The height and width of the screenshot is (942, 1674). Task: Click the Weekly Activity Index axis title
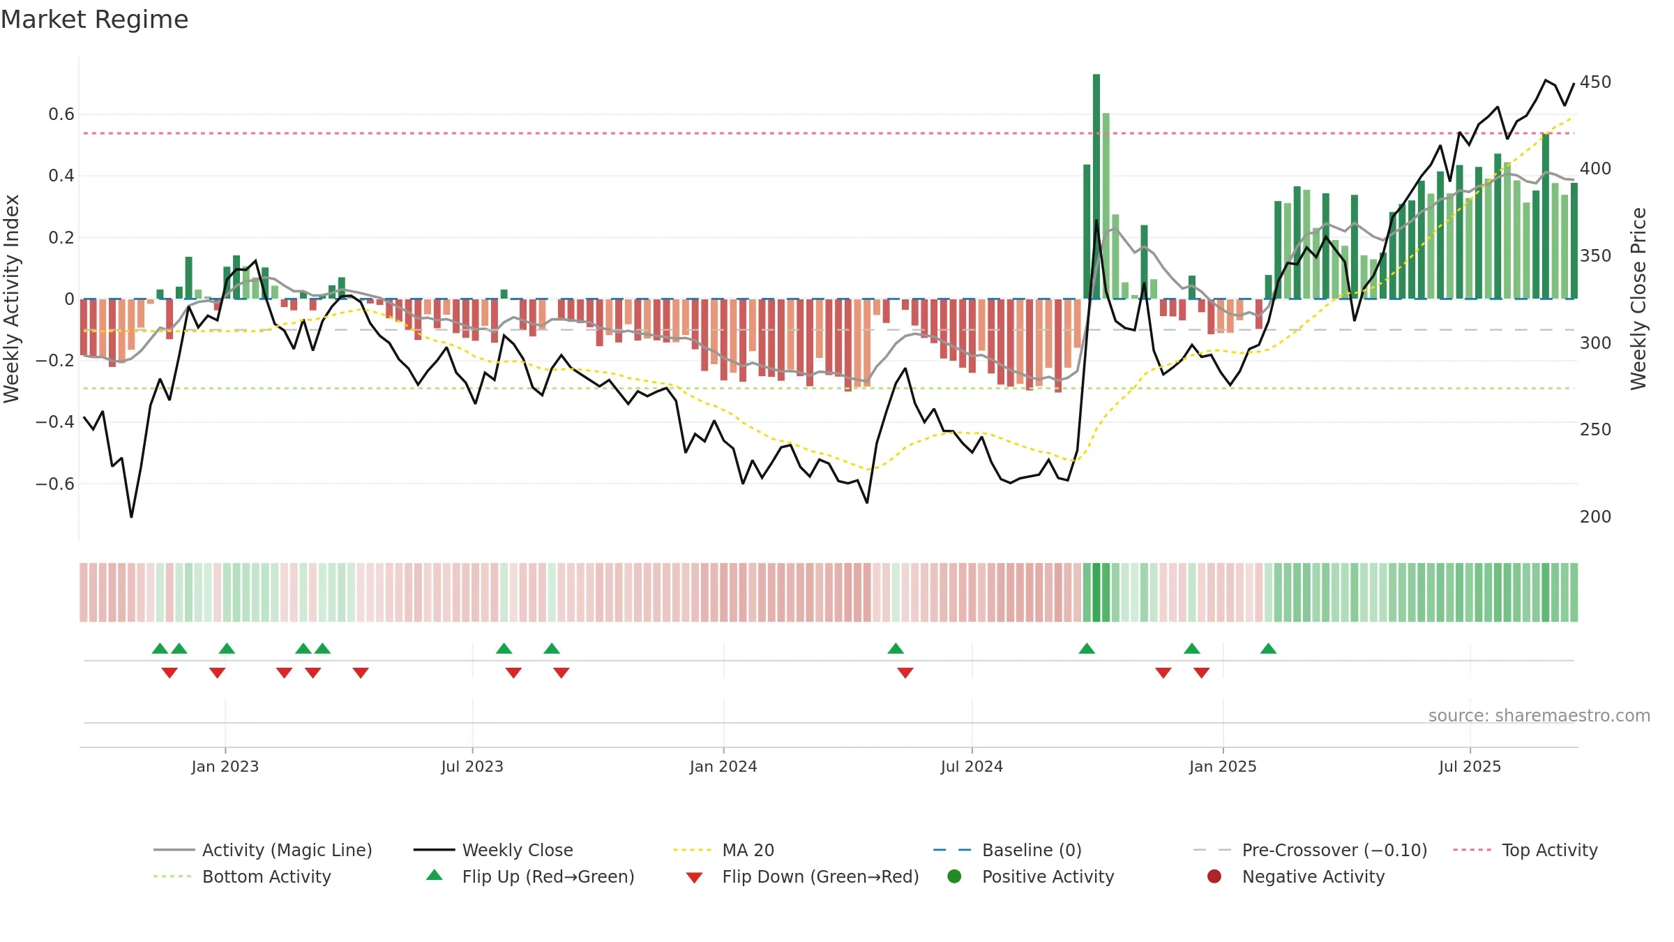pos(12,299)
